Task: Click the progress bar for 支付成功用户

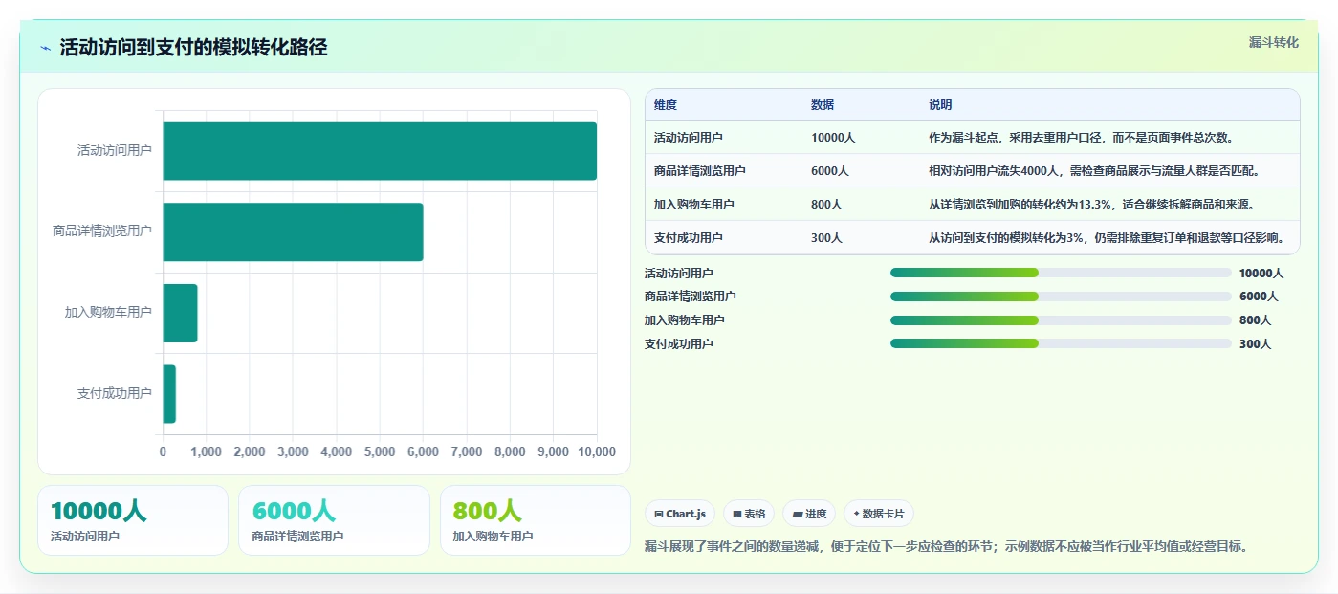Action: [x=1061, y=343]
